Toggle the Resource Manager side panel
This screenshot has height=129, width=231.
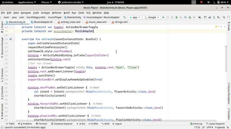click(x=2, y=47)
